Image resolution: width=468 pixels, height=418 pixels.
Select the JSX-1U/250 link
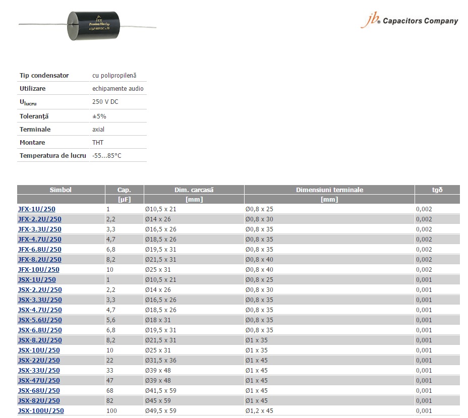37,279
